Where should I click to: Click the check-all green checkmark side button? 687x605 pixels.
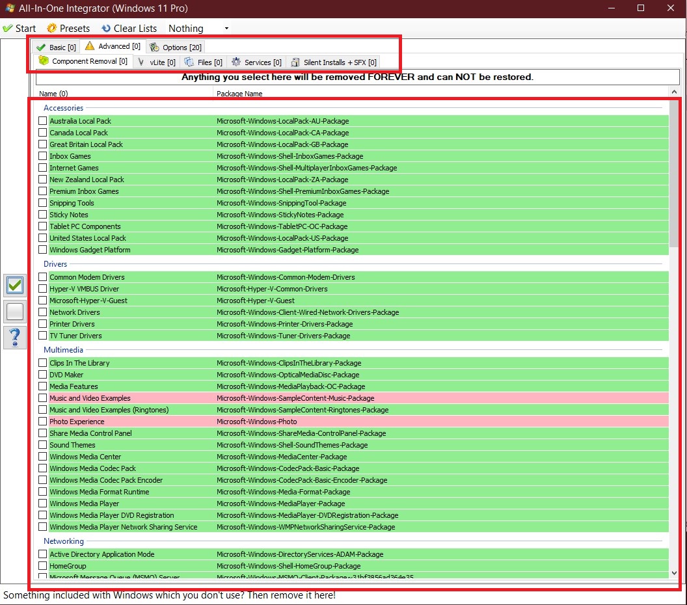(x=15, y=285)
